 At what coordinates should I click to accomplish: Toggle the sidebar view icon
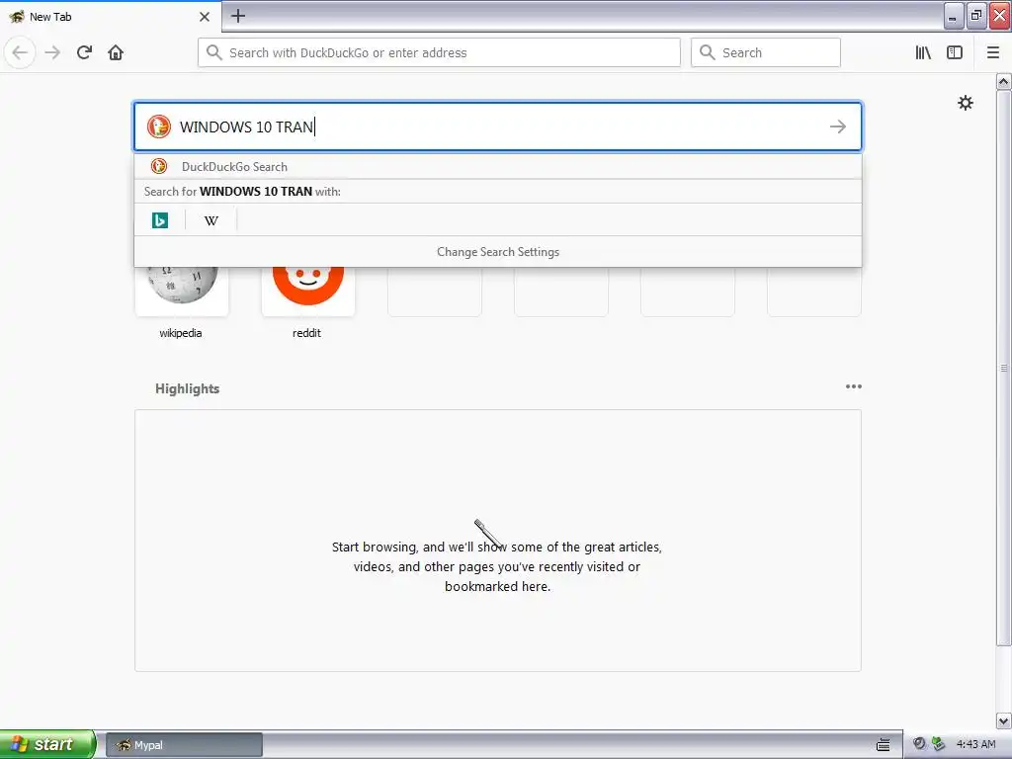[955, 52]
